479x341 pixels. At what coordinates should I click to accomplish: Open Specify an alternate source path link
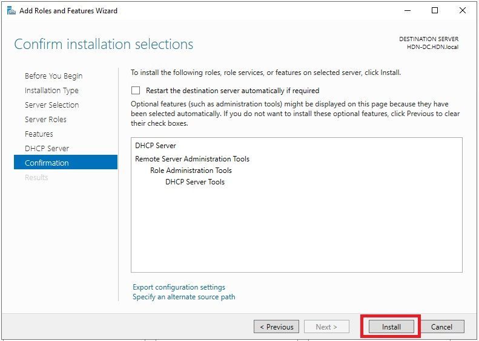184,297
